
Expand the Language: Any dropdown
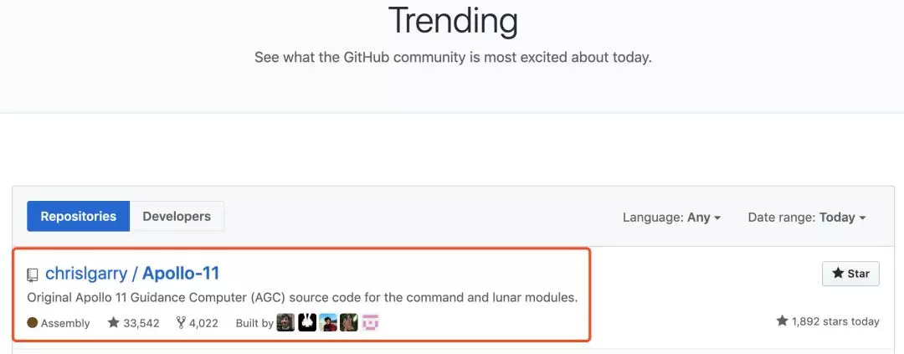coord(671,217)
